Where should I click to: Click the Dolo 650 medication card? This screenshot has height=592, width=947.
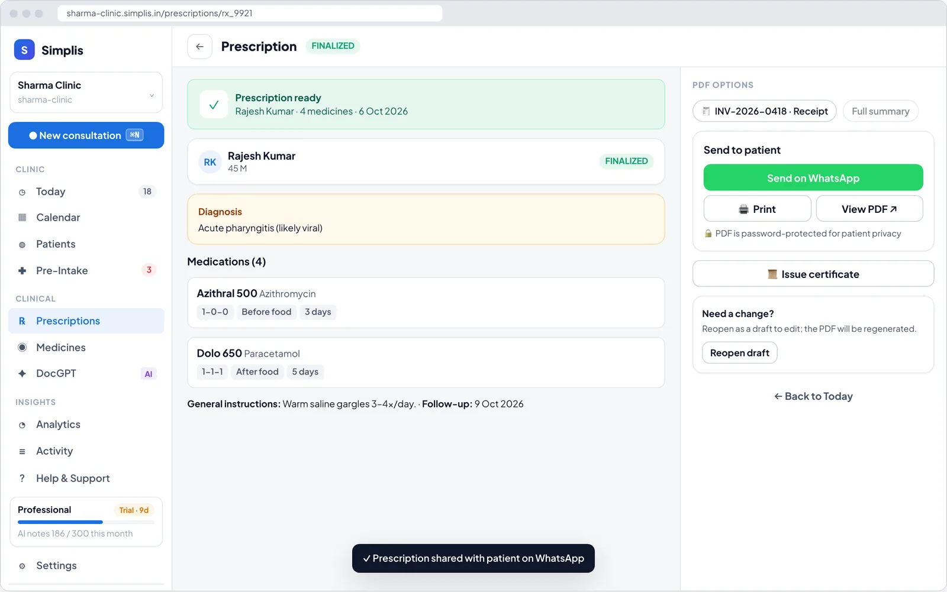pos(426,363)
